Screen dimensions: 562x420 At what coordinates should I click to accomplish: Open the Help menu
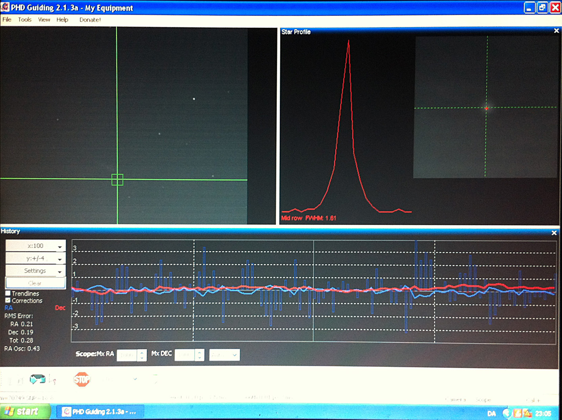pyautogui.click(x=62, y=19)
